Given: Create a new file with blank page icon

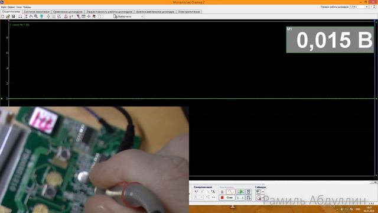Looking at the screenshot, I should (2, 17).
